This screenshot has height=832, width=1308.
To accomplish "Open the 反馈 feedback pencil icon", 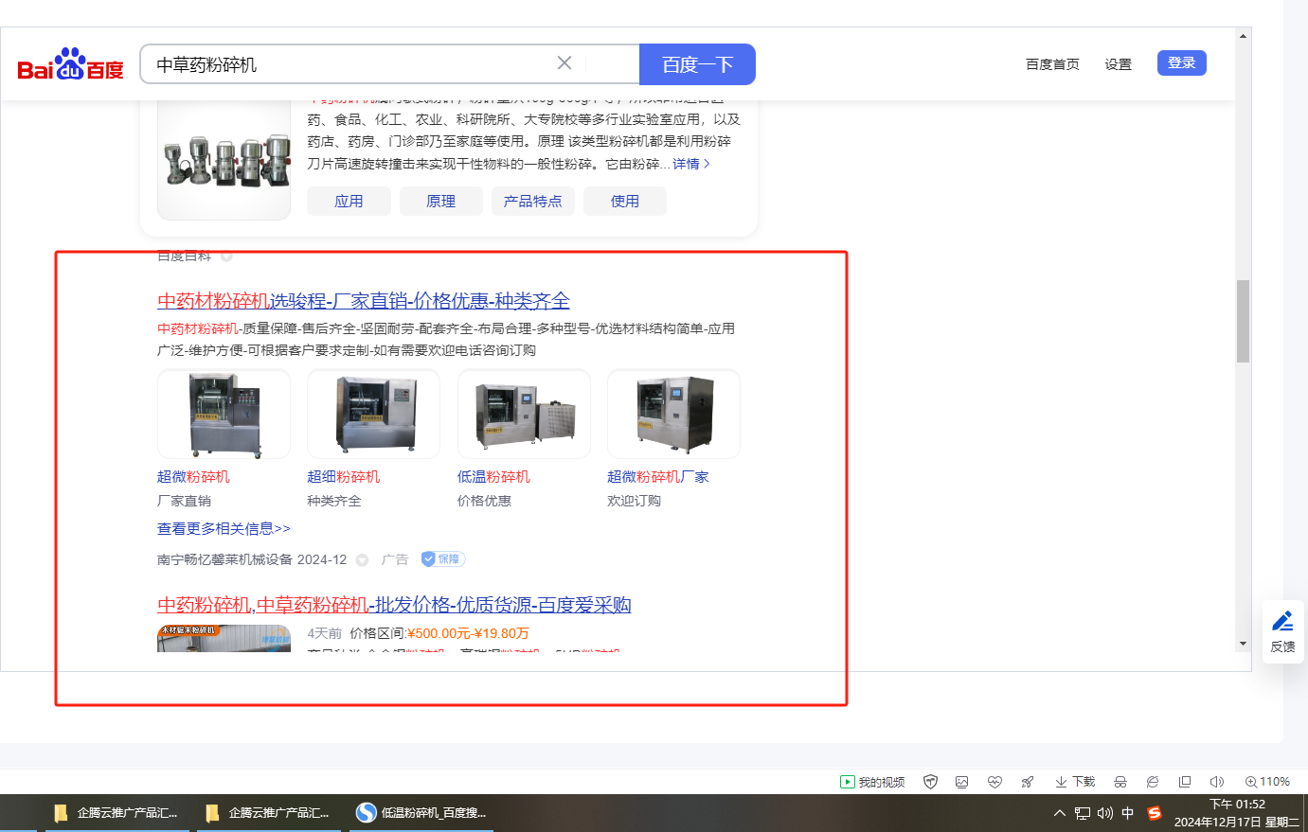I will click(1282, 631).
